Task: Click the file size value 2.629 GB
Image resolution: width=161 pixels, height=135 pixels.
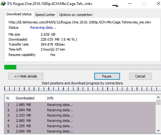Action: (x=48, y=34)
